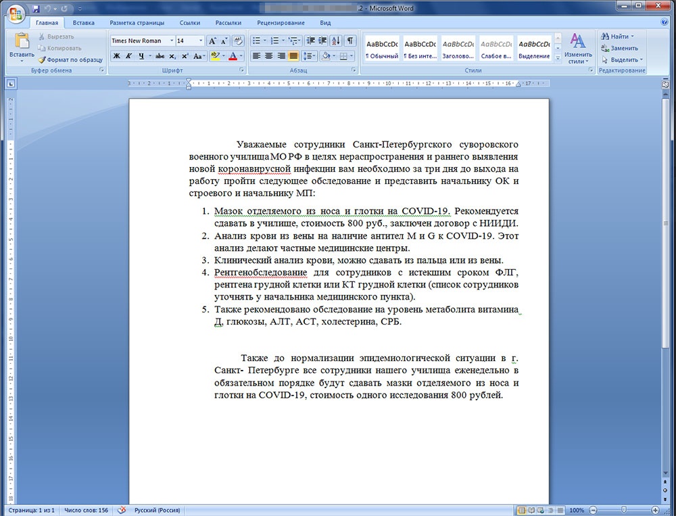
Task: Redo with the repeat arrow icon
Action: (64, 8)
